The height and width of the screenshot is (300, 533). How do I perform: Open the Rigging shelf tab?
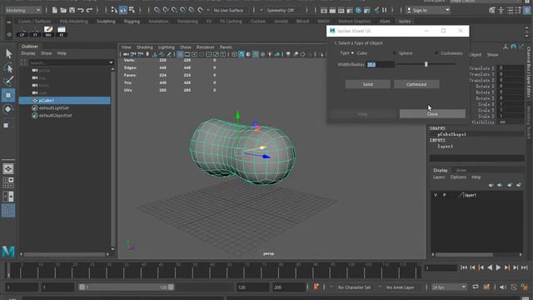(x=132, y=22)
